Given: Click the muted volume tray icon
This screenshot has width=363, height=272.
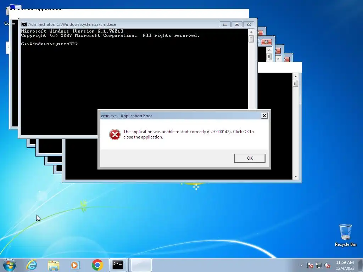Looking at the screenshot, I should click(327, 265).
